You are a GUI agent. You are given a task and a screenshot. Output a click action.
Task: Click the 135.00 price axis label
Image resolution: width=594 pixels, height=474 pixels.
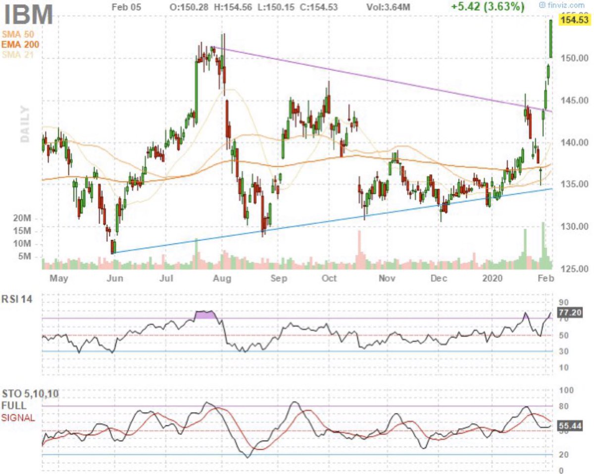[574, 184]
